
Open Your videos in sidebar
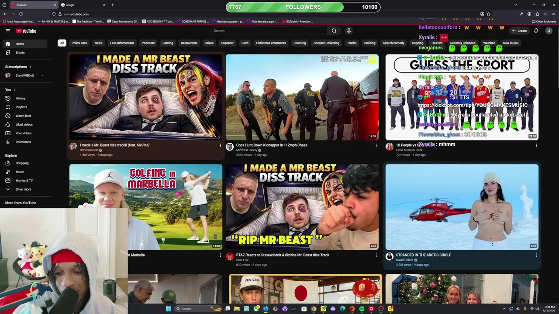[25, 133]
